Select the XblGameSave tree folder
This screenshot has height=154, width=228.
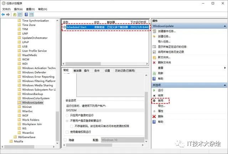click(x=27, y=137)
